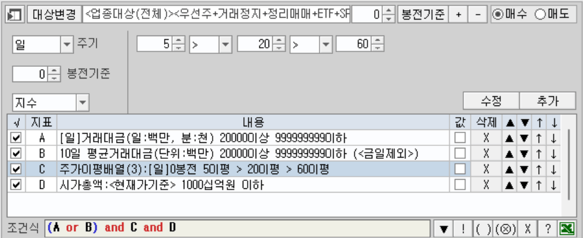The width and height of the screenshot is (583, 238).
Task: Click the thin down arrow in row A
Action: click(x=554, y=138)
